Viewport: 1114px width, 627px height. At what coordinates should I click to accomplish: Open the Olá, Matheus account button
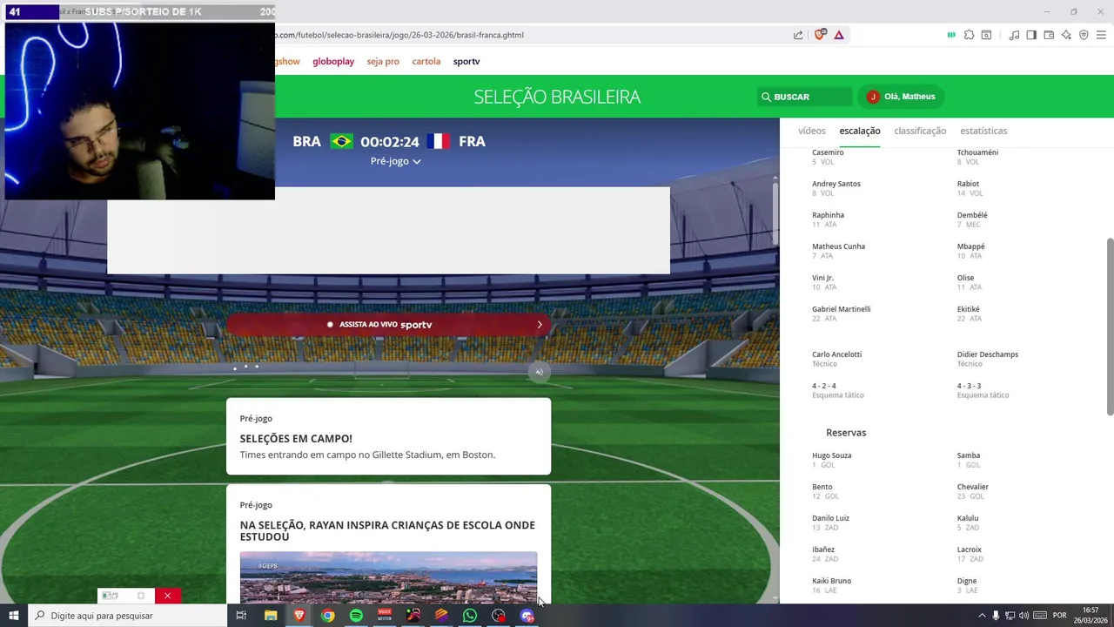click(902, 97)
